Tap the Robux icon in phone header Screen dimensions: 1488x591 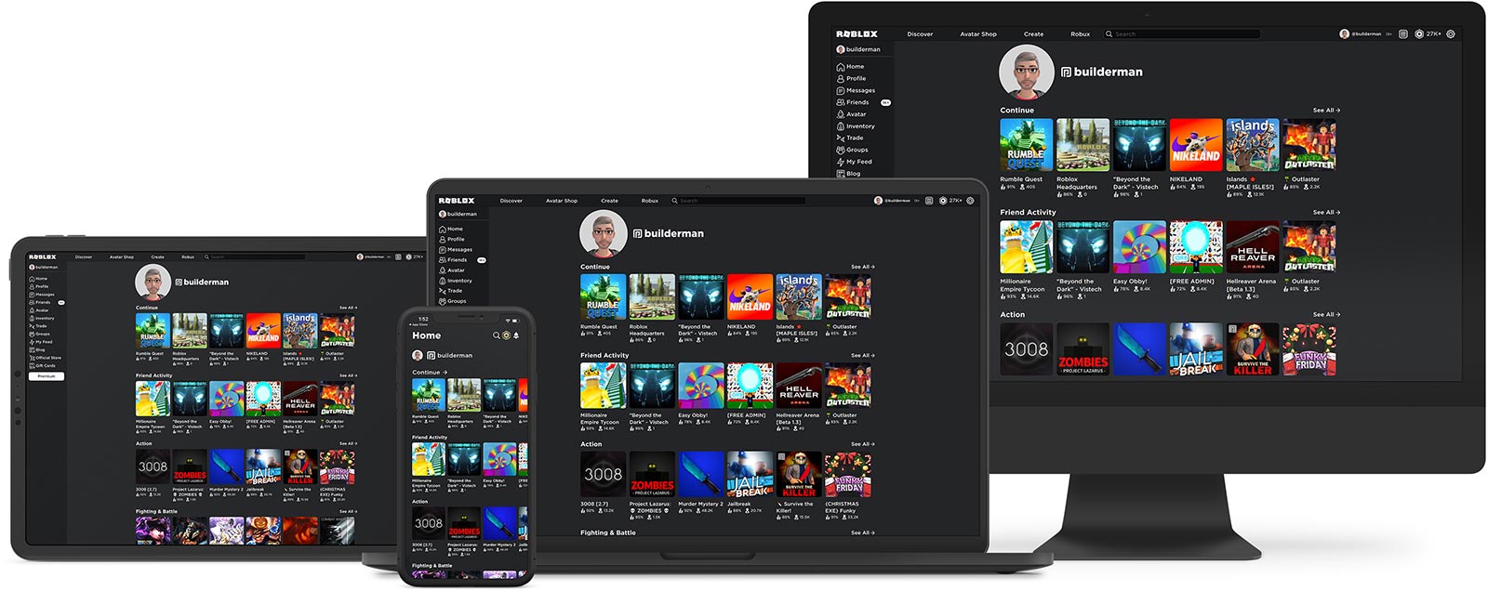[x=506, y=335]
